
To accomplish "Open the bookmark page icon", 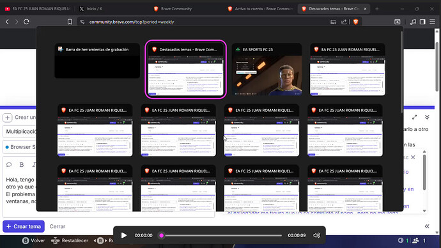I will coord(70,22).
